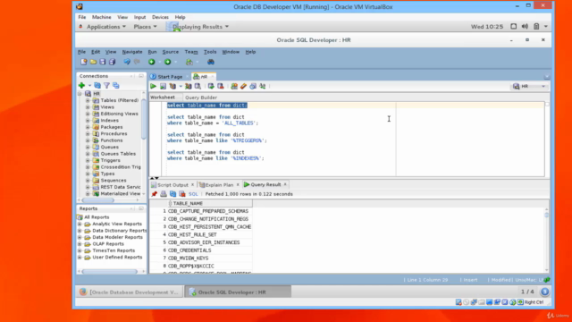Click the New file icon in main toolbar
Image resolution: width=572 pixels, height=322 pixels.
(83, 62)
